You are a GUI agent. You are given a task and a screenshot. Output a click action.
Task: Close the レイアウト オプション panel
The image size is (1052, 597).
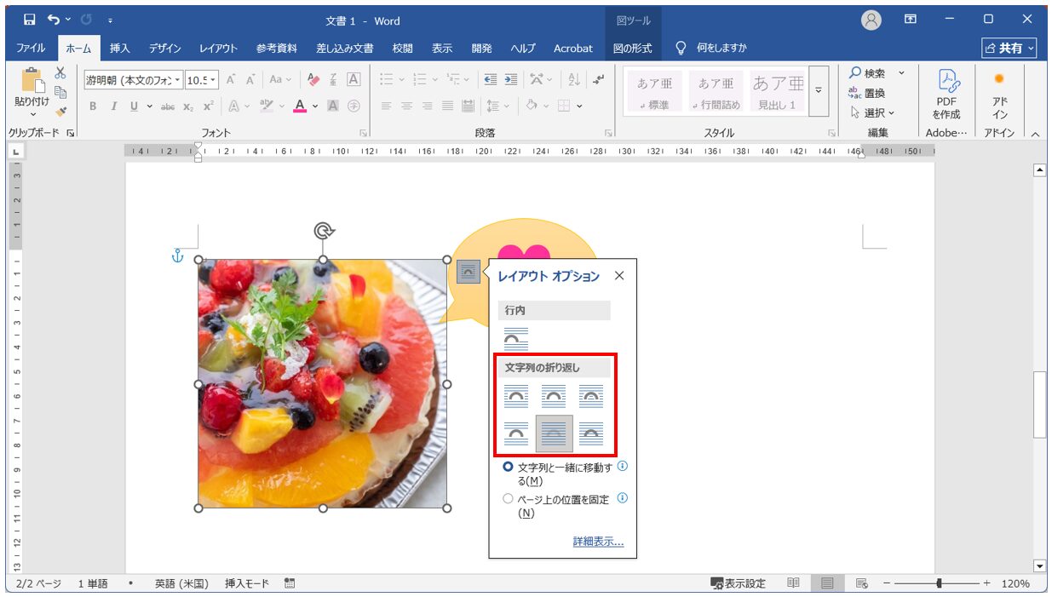click(x=619, y=276)
